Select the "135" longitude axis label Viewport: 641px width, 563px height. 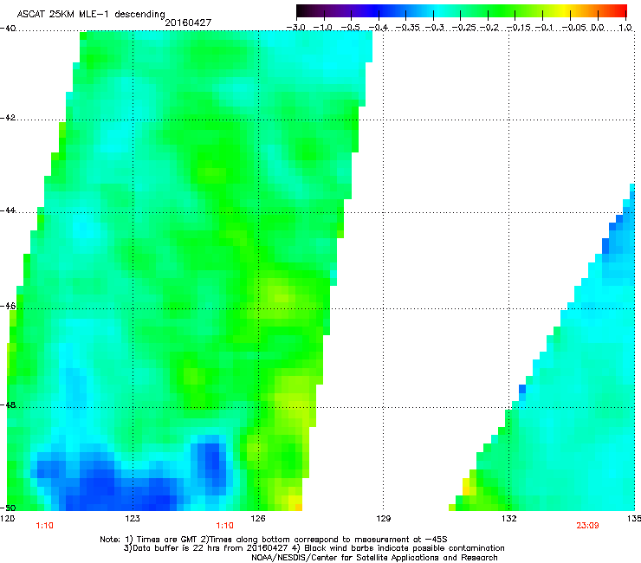pos(634,519)
